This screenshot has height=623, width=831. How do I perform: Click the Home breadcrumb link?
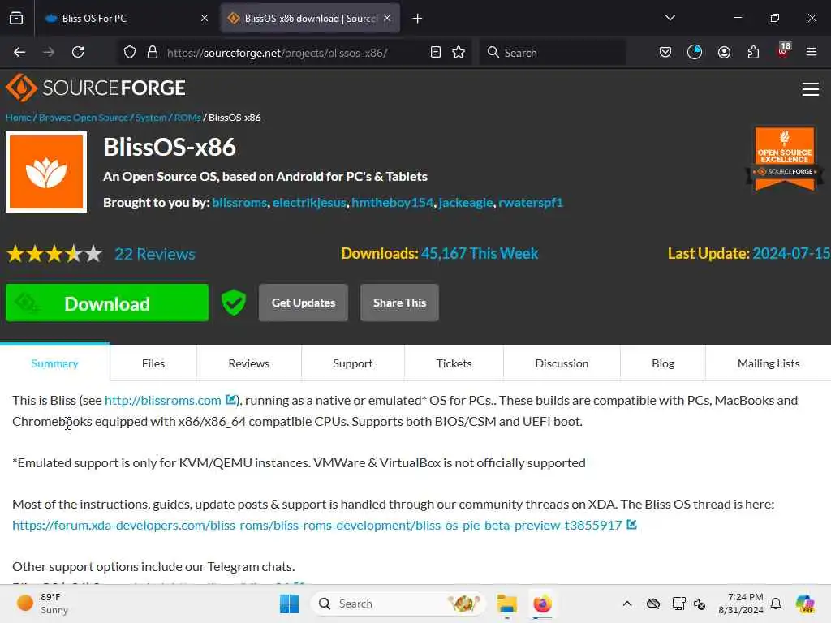(x=19, y=118)
